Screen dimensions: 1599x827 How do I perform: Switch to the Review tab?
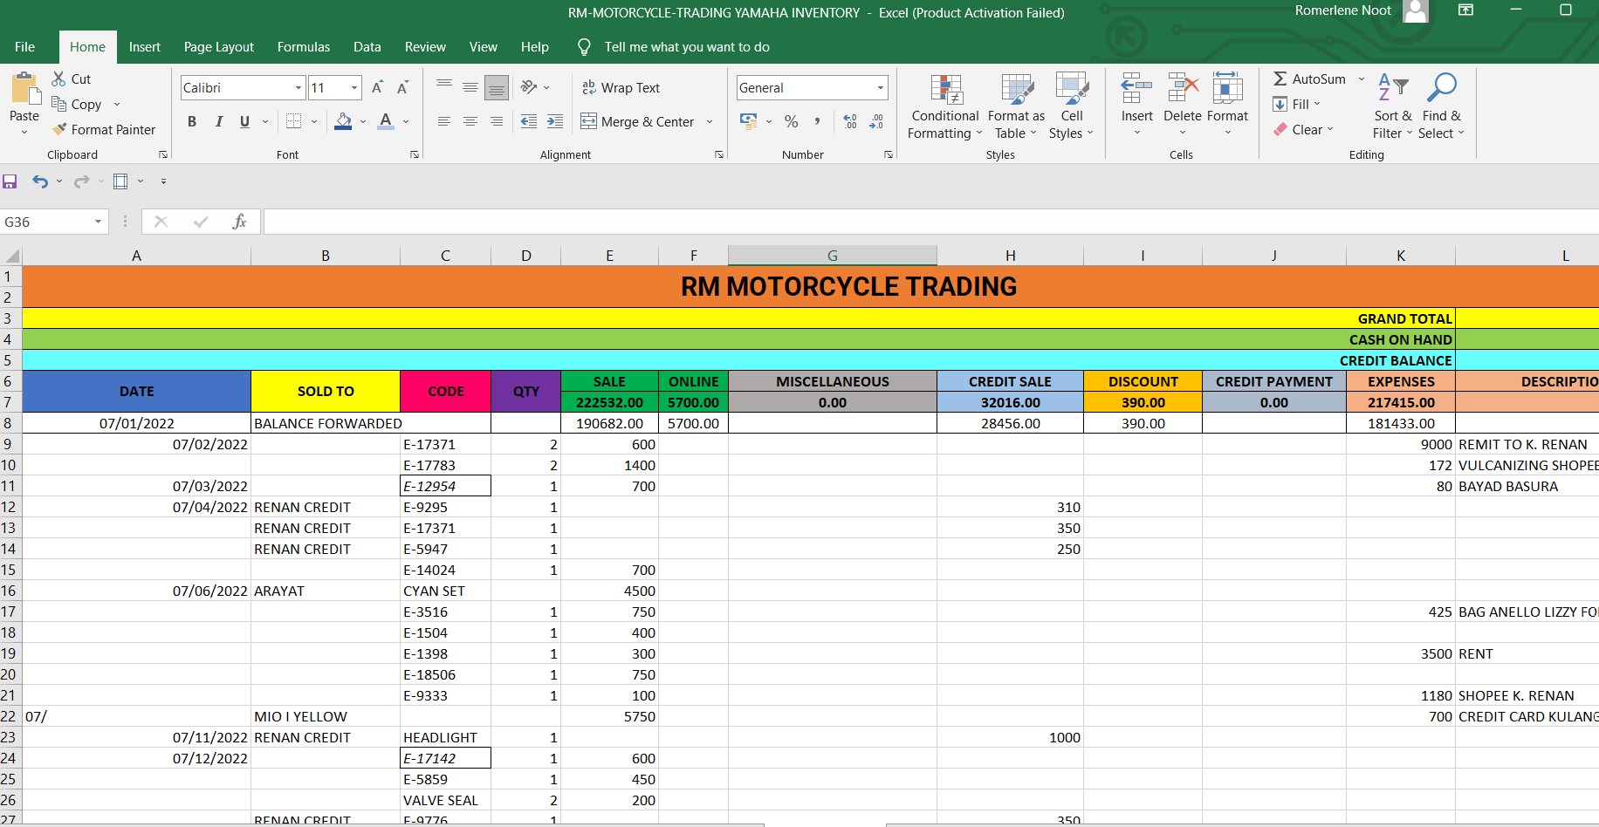pos(425,46)
